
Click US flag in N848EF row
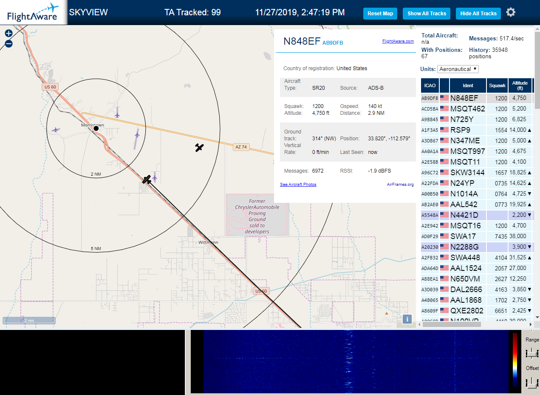click(444, 98)
